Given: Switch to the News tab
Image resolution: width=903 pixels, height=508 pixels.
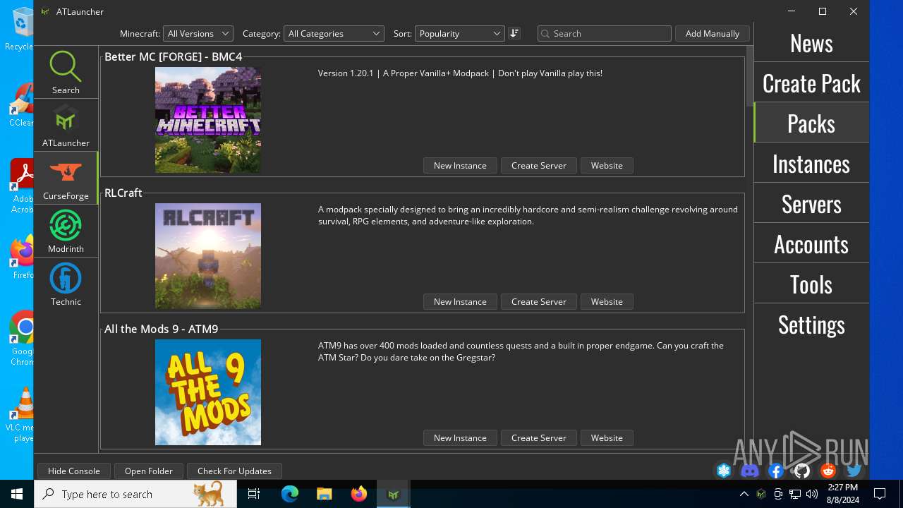Looking at the screenshot, I should 811,43.
